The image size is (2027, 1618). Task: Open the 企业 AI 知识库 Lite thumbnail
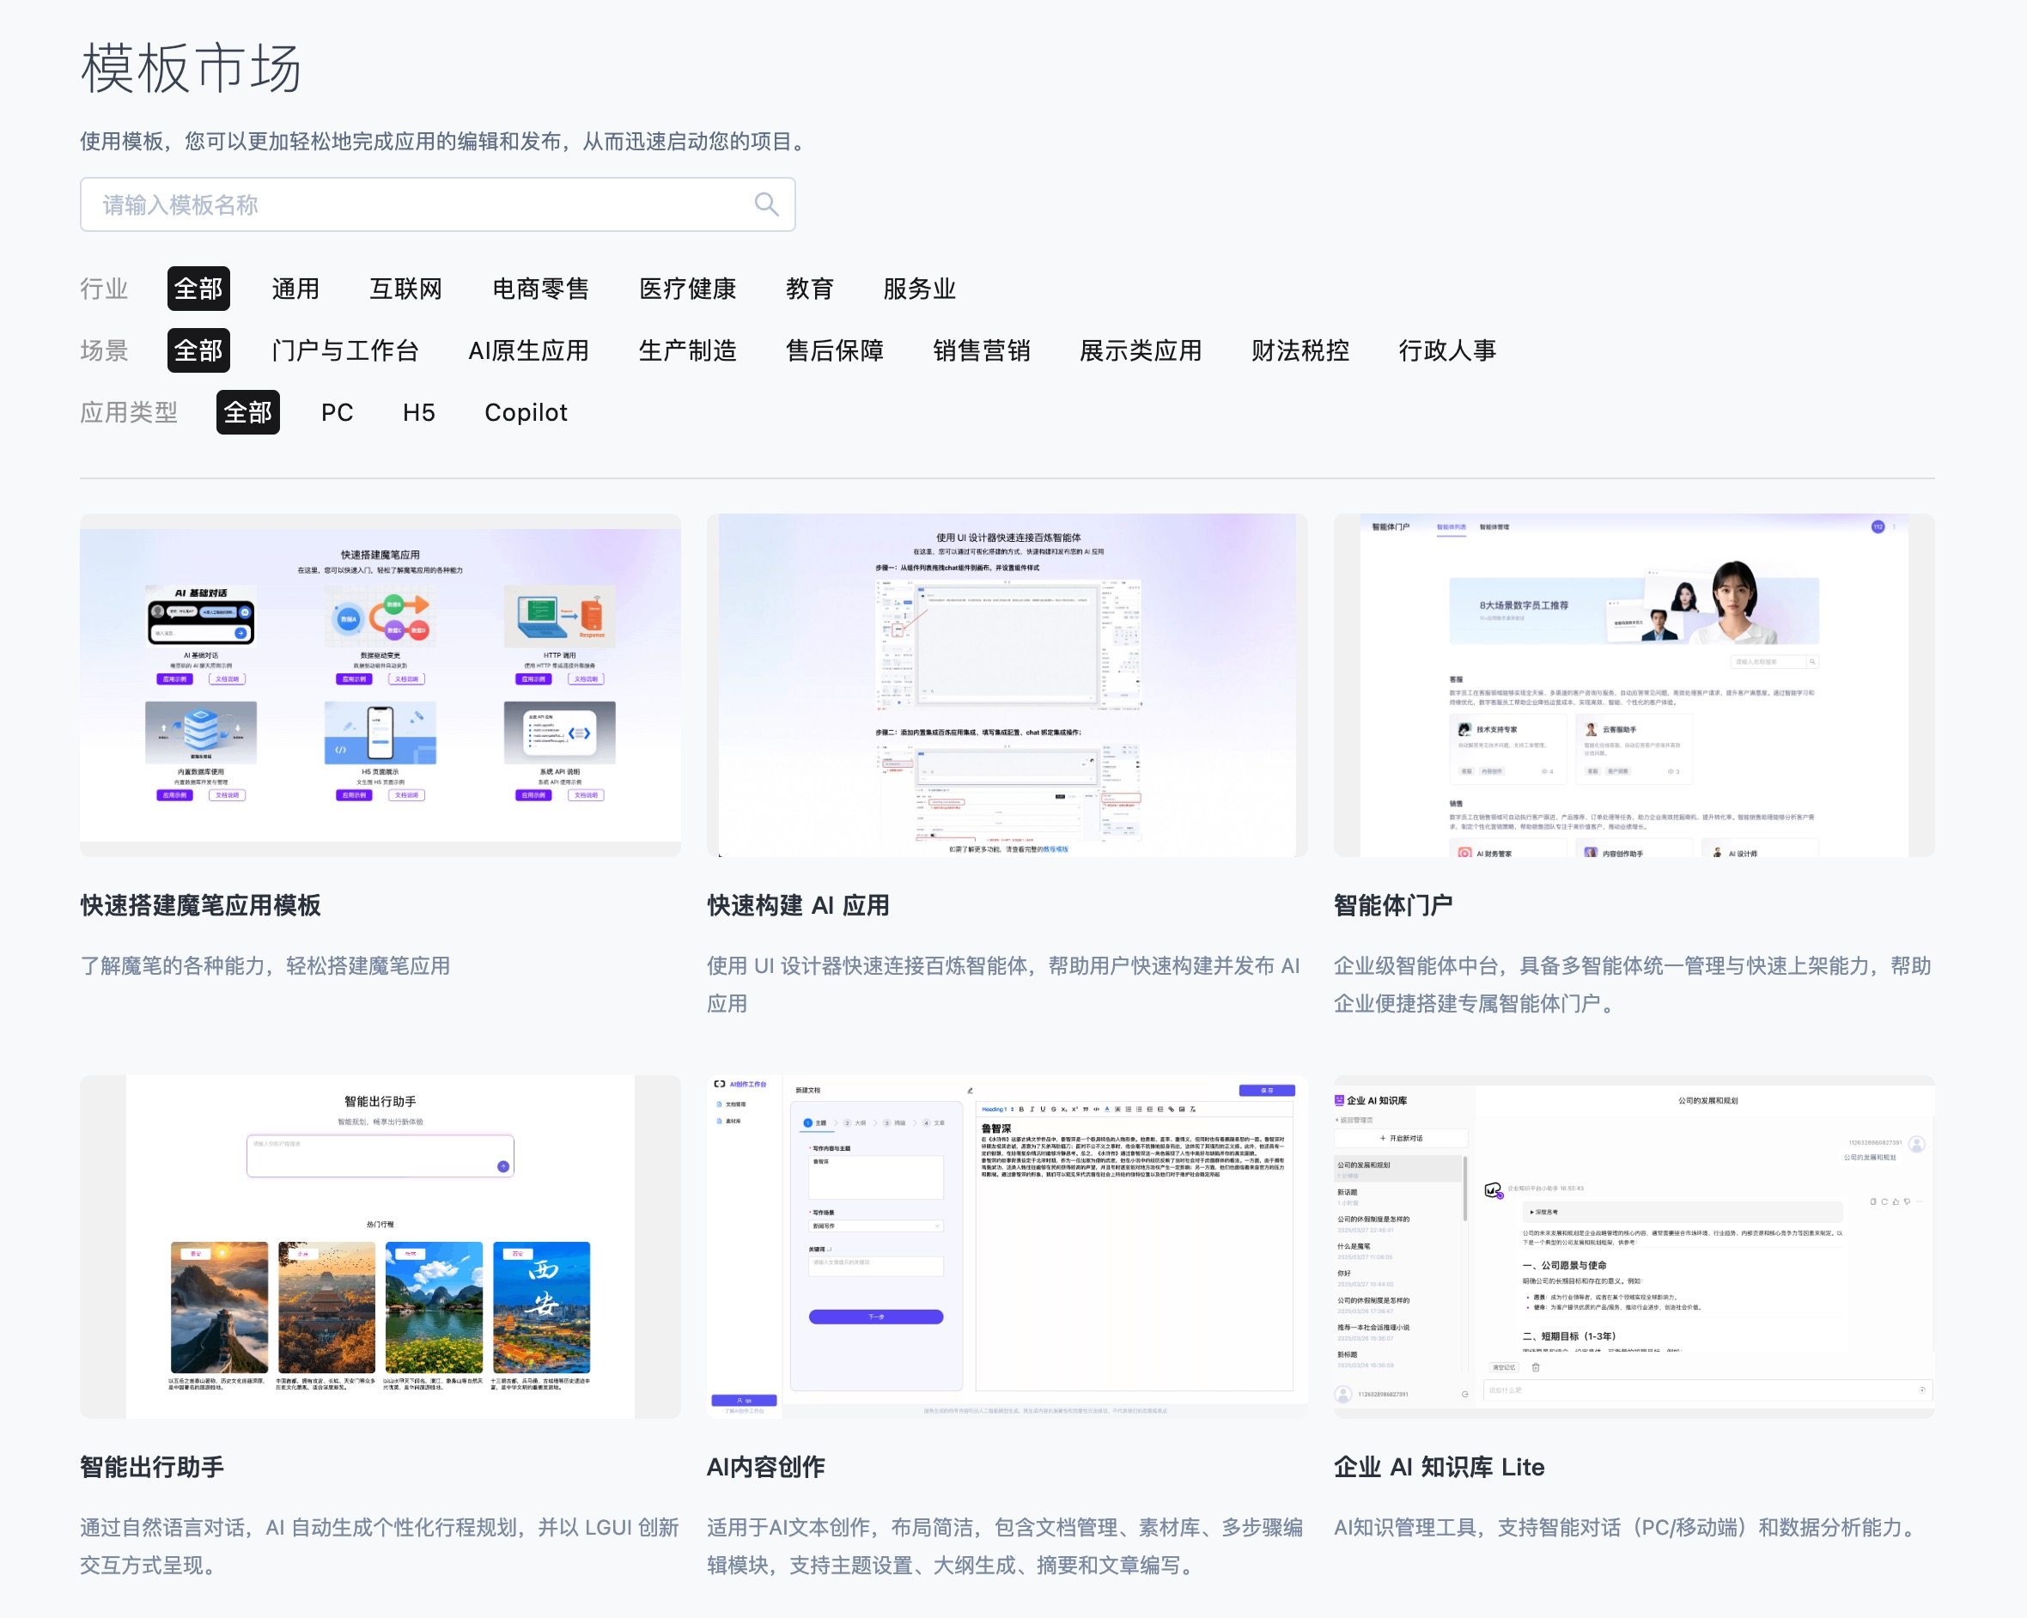click(x=1633, y=1245)
